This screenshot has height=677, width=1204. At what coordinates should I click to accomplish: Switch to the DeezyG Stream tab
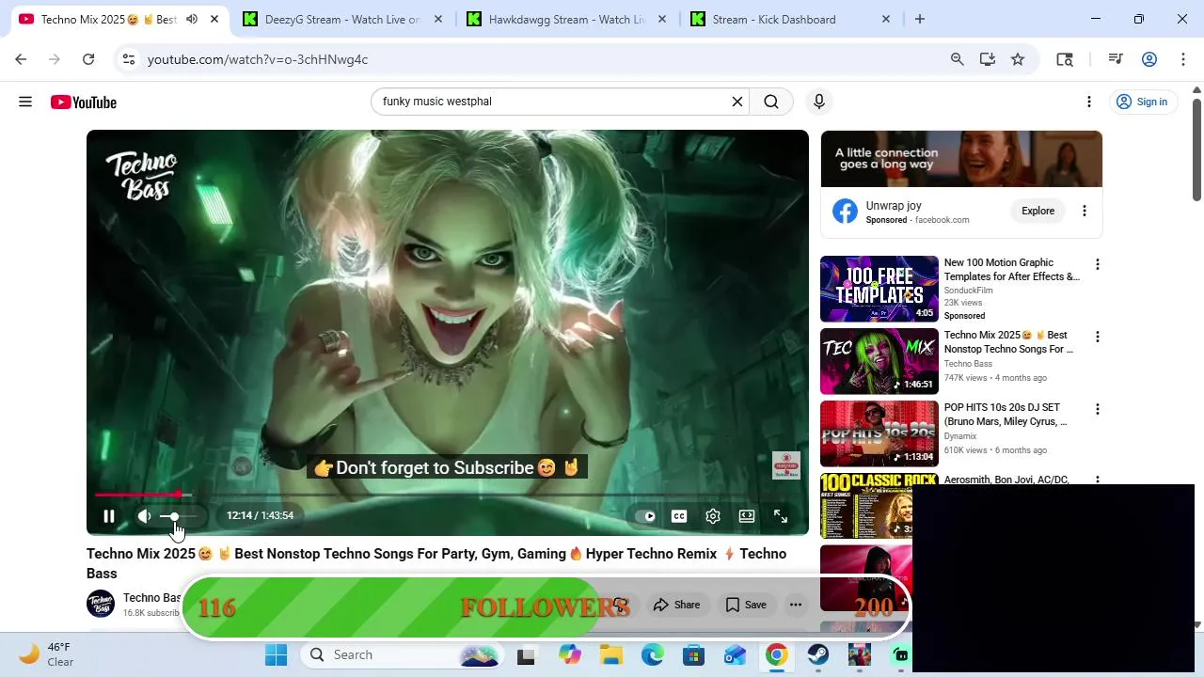point(342,19)
